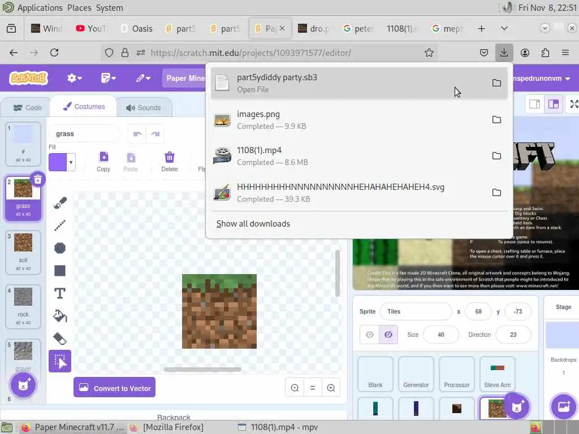Reload the Scratch page
Viewport: 579px width, 434px height.
point(54,53)
